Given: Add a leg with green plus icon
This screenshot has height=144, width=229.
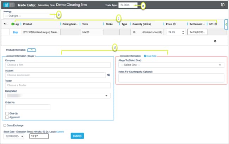Looking at the screenshot, I should click(13, 24).
